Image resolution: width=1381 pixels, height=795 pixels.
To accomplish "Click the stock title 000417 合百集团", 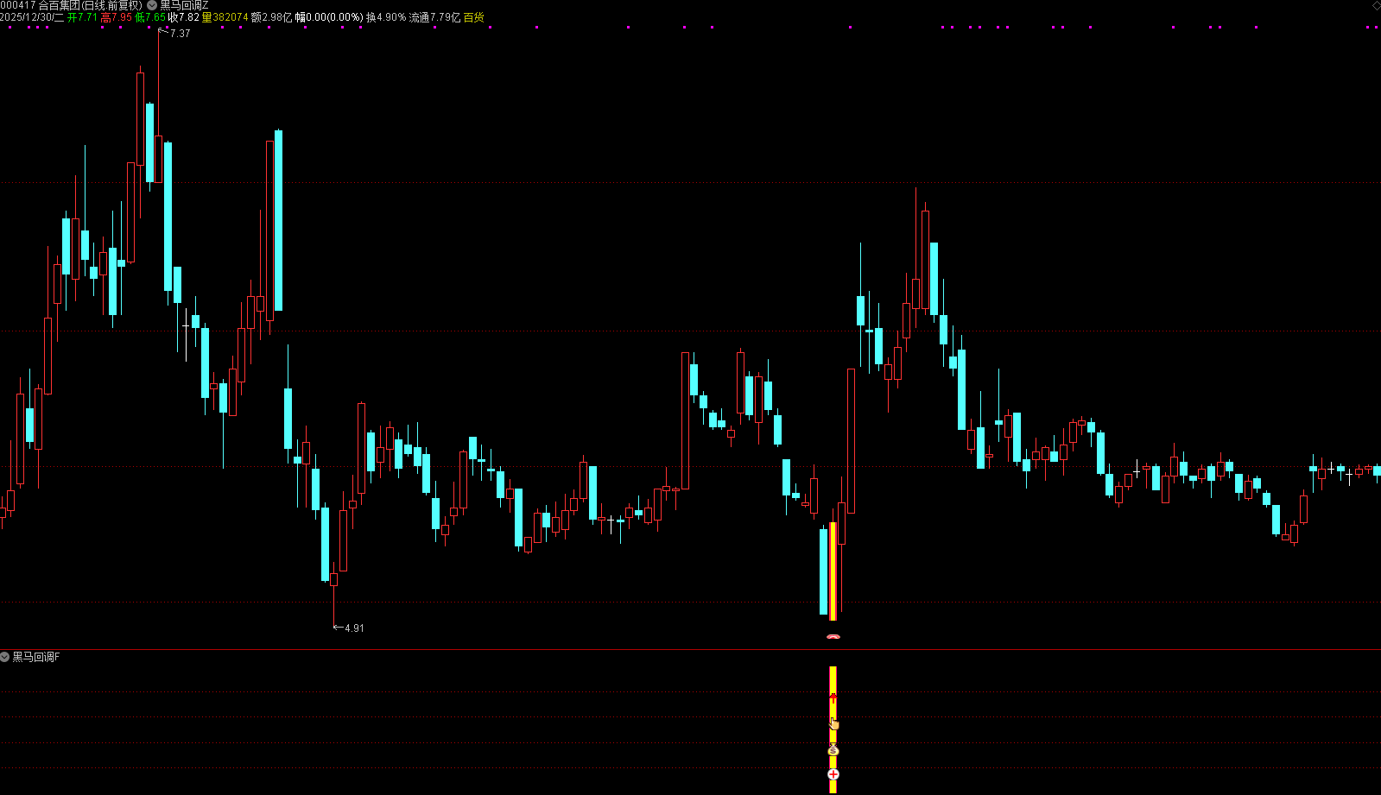I will 41,5.
